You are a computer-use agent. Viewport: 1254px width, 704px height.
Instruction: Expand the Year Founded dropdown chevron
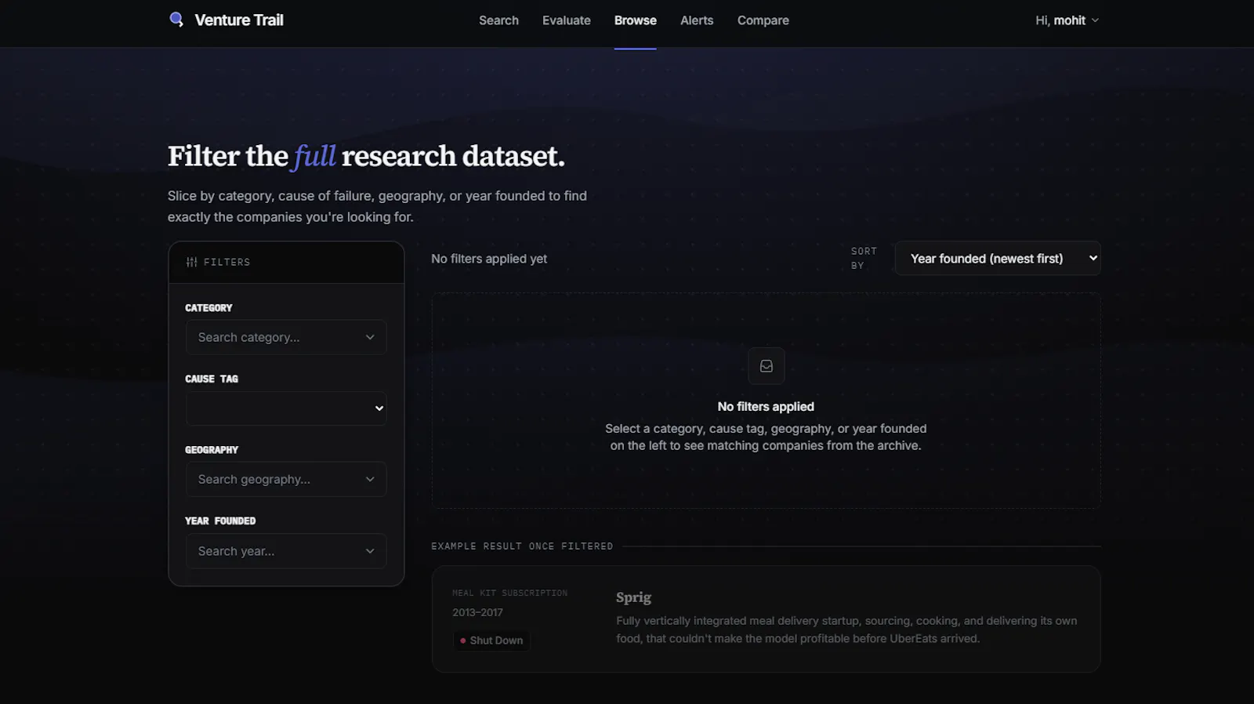[370, 551]
